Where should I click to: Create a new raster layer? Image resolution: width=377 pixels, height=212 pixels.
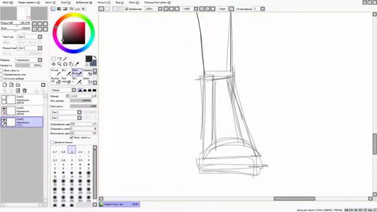click(5, 85)
